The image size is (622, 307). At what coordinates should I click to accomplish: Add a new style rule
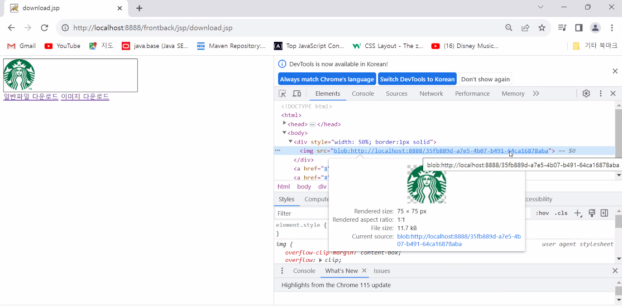[x=578, y=213]
